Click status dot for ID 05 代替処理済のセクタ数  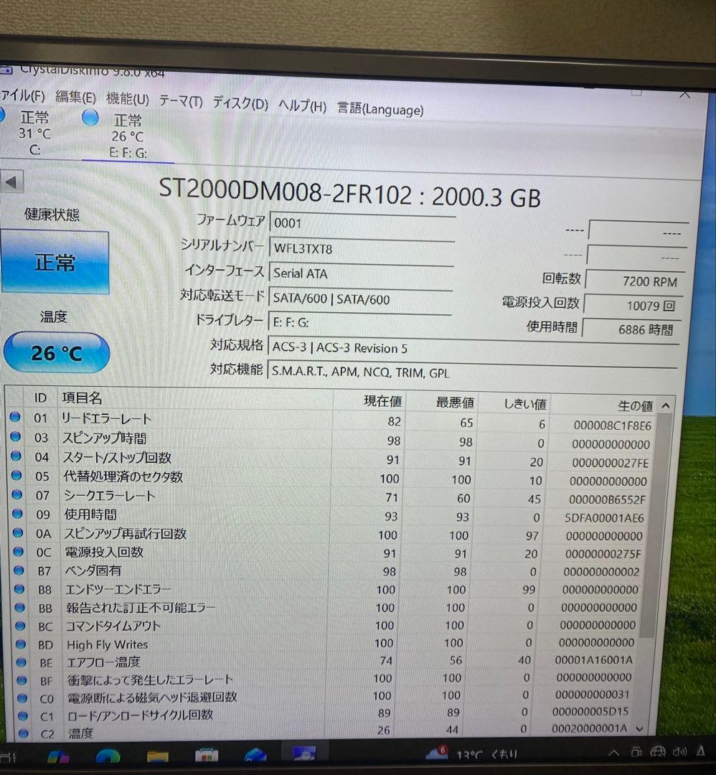pos(17,475)
